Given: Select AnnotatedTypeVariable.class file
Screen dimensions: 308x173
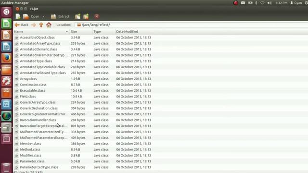Looking at the screenshot, I should click(42, 67).
